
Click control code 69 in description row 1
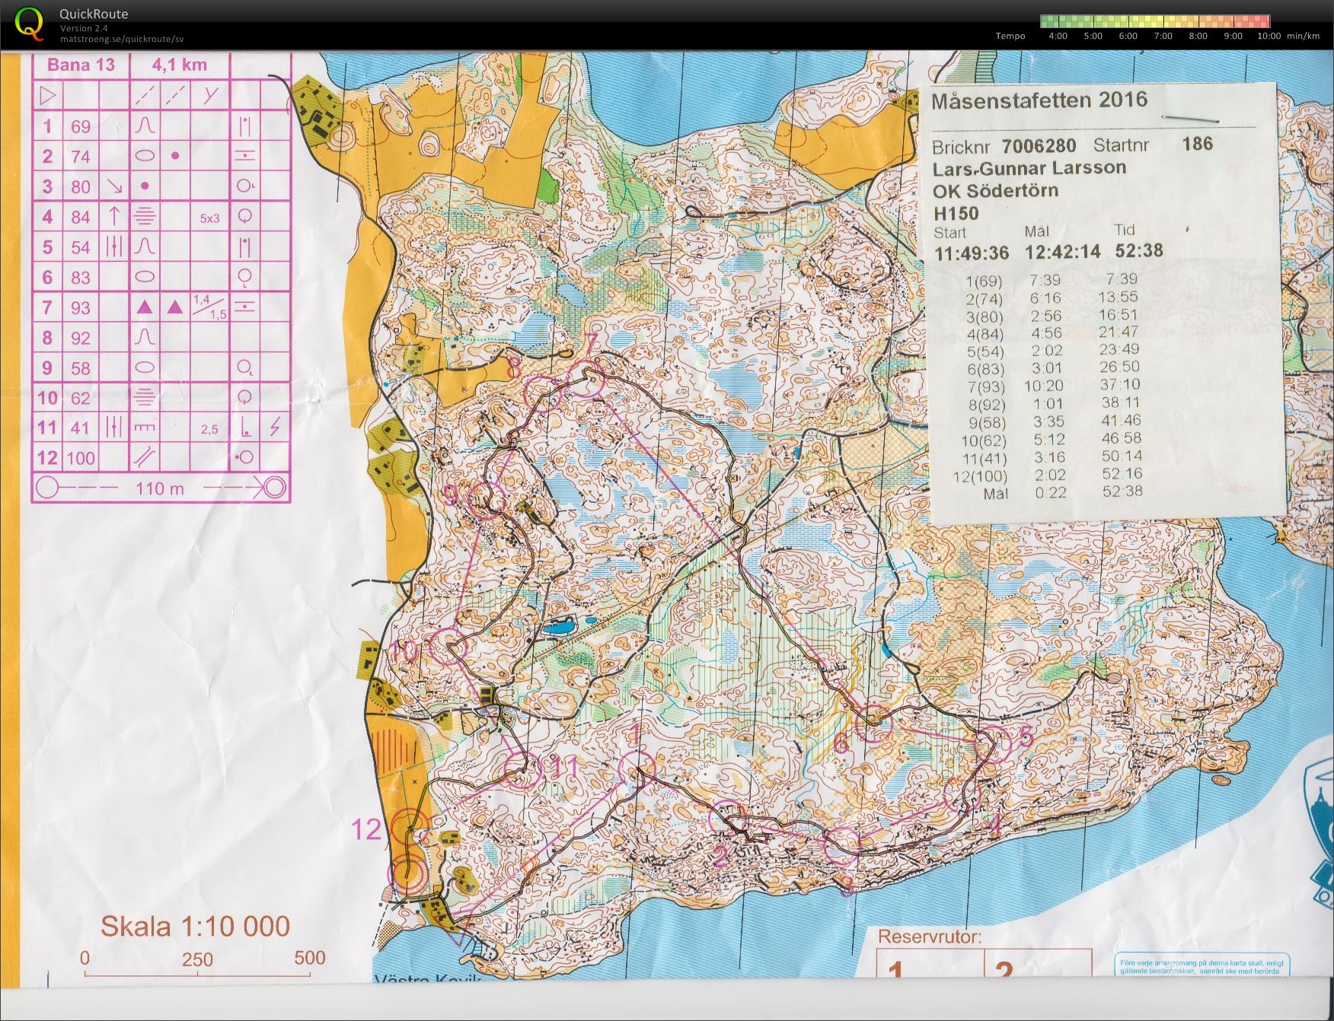pos(81,126)
